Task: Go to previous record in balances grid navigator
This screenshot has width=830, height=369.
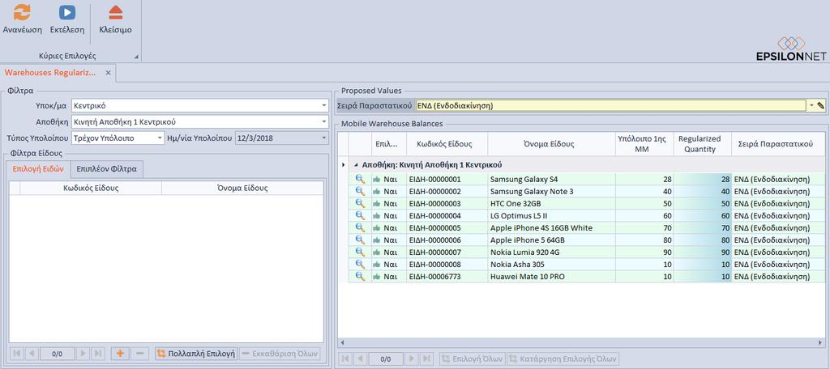Action: tap(360, 359)
